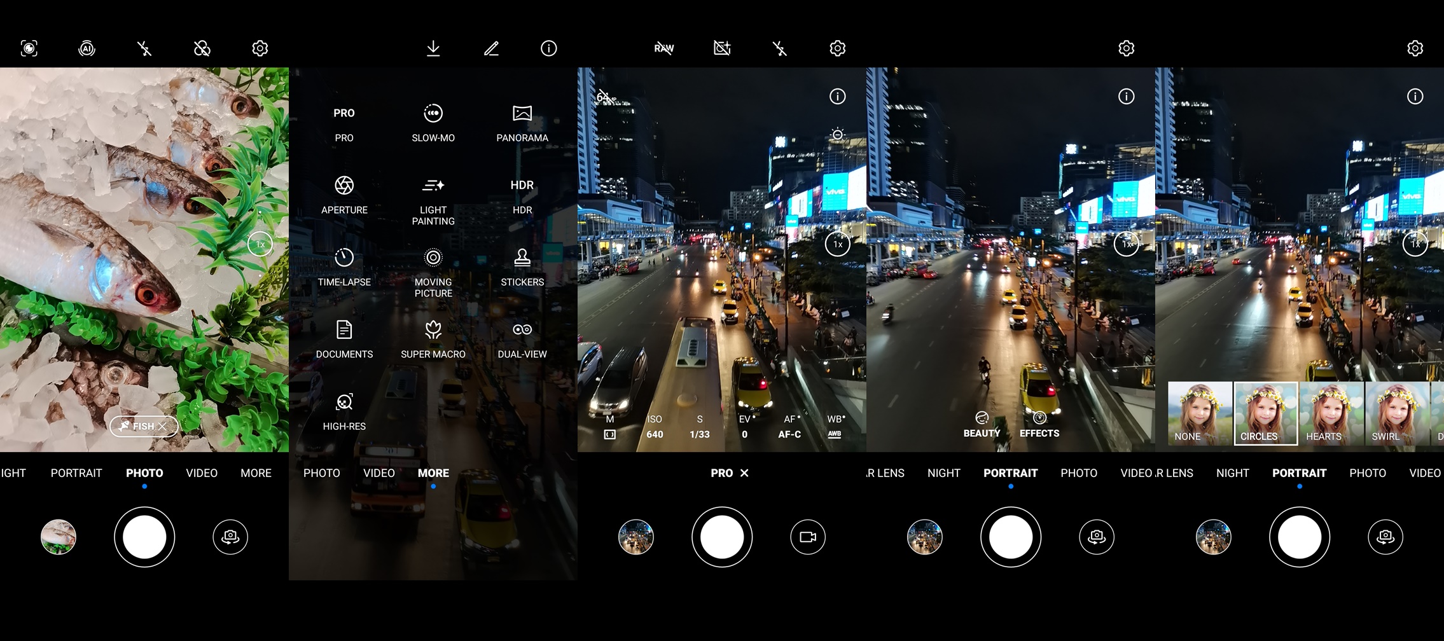Image resolution: width=1444 pixels, height=641 pixels.
Task: Open PRO mode from the More grid
Action: coord(344,124)
